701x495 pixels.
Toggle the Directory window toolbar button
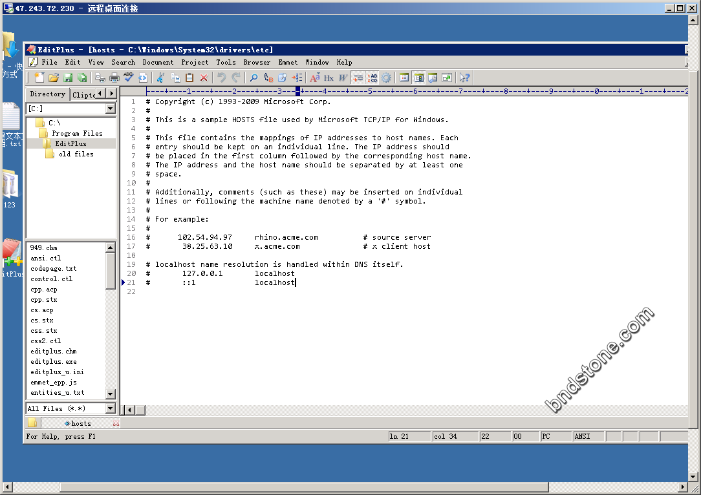pyautogui.click(x=418, y=78)
